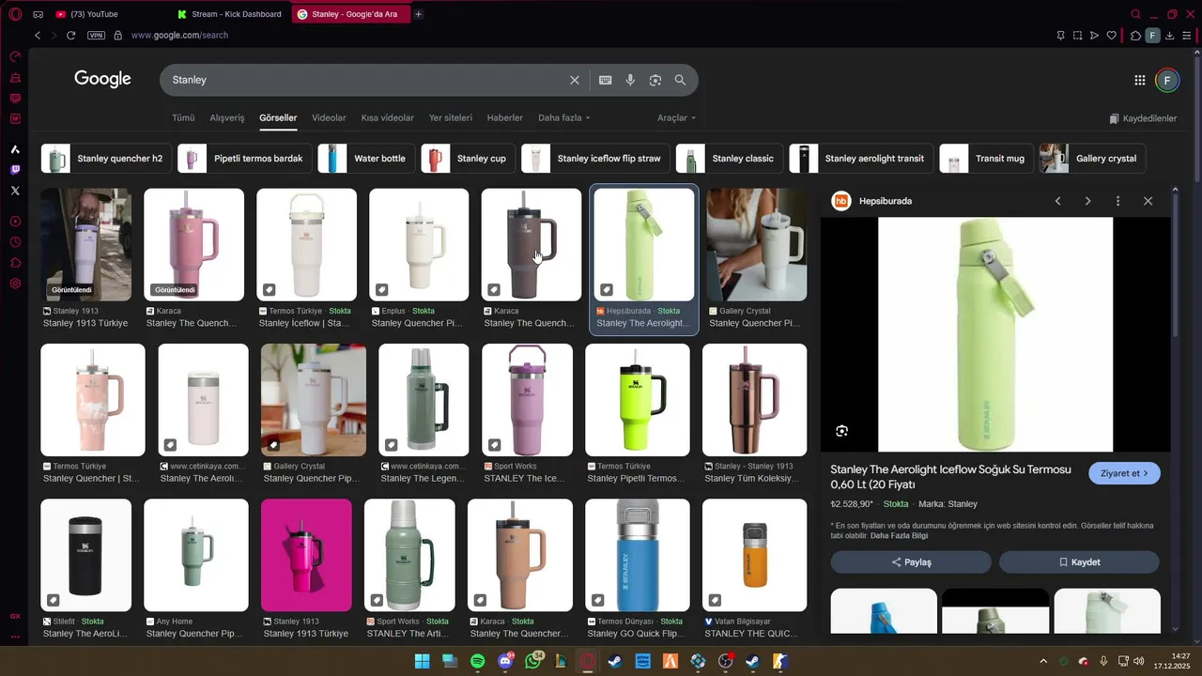Screen dimensions: 1202x676
Task: Open Opera snapshot tool icon
Action: pos(1077,36)
